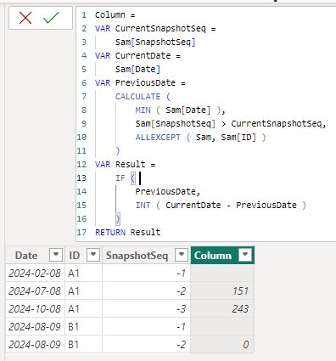Click SnapshotSeq value -3 cell
The width and height of the screenshot is (336, 361).
146,309
